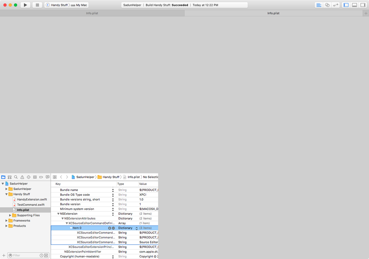369x259 pixels.
Task: Click the Key column header
Action: coord(84,184)
